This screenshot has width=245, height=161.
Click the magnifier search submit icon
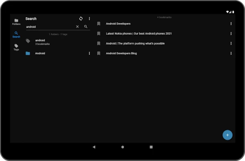(x=86, y=27)
